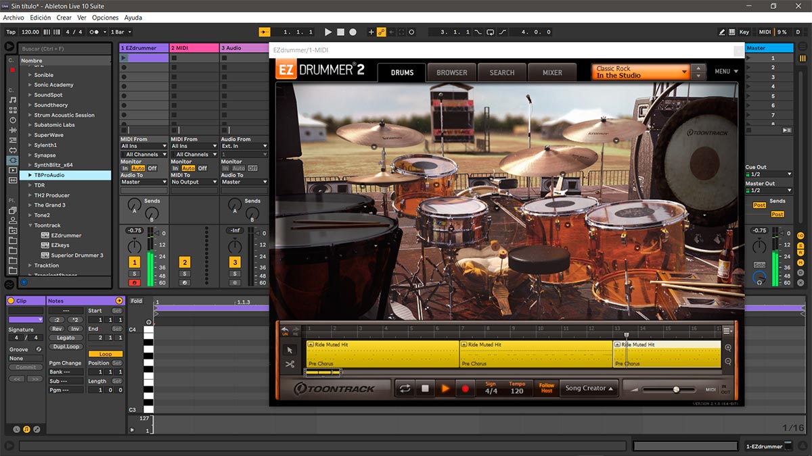Click the EZdrummer red record button
The width and height of the screenshot is (812, 456).
[x=465, y=388]
